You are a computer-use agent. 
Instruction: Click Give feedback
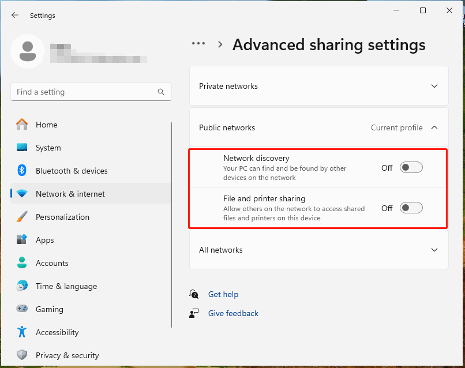coord(232,313)
